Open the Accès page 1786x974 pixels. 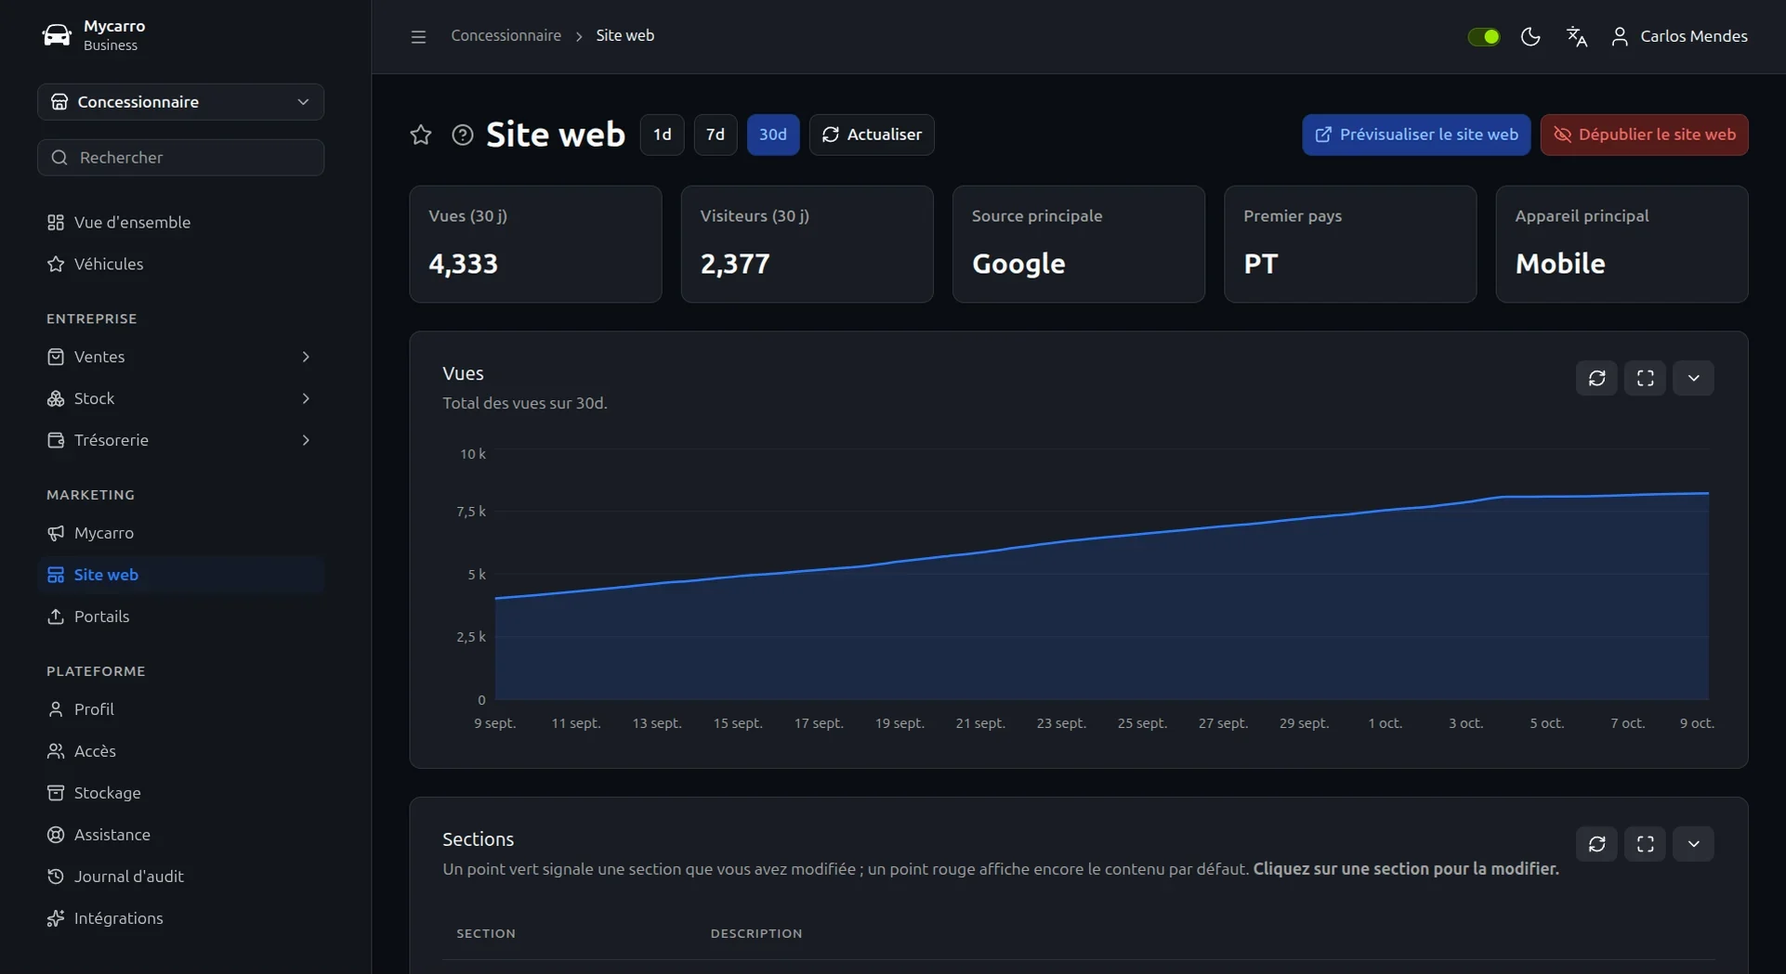tap(180, 751)
